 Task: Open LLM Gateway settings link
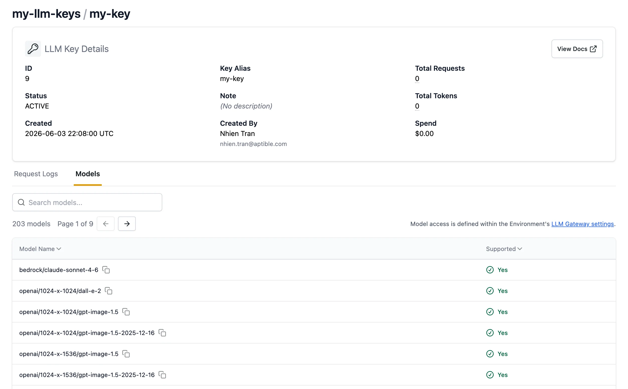pyautogui.click(x=582, y=224)
